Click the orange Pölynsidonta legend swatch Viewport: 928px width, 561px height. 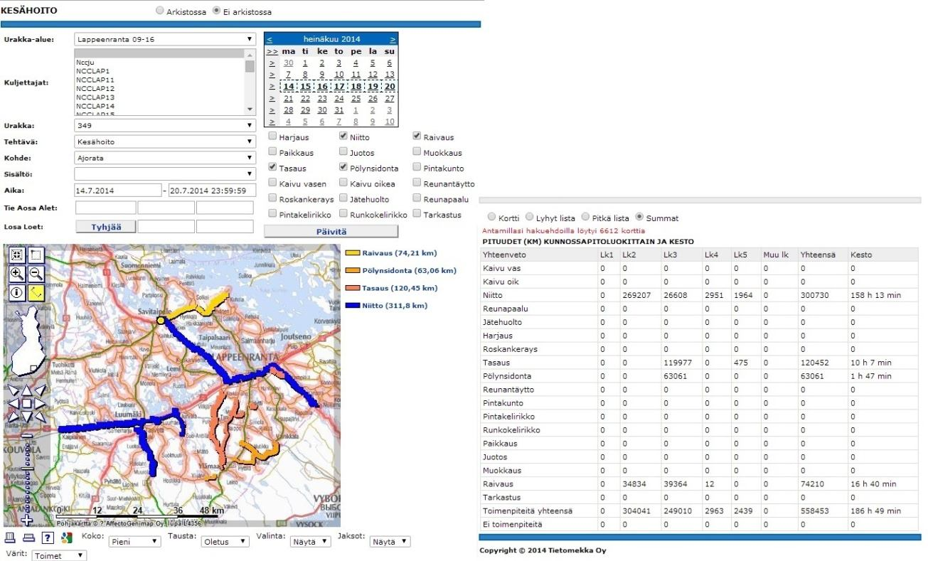352,271
